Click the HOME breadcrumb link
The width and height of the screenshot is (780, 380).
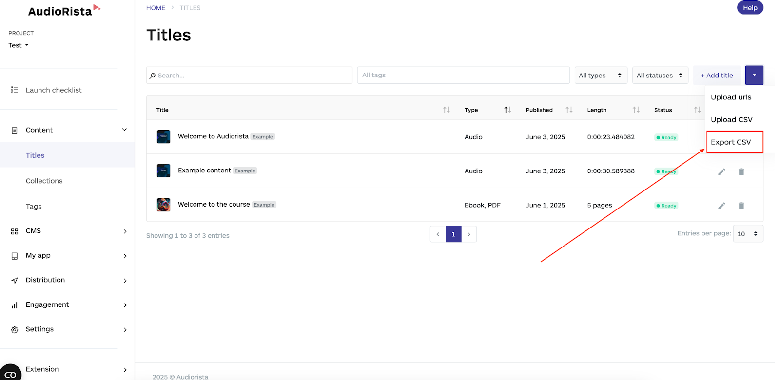tap(156, 8)
